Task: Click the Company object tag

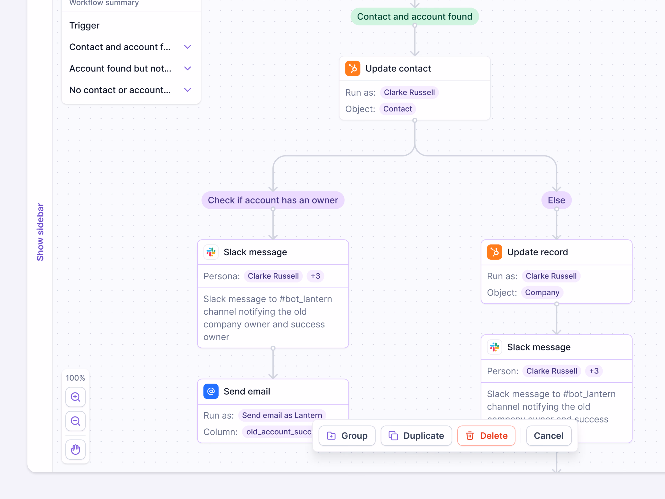Action: tap(542, 292)
